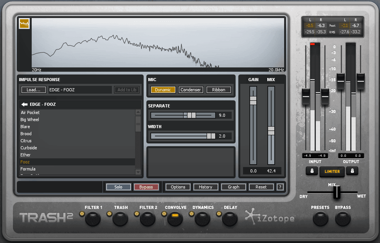Click the global Bypass round button
The image size is (380, 243).
tap(343, 218)
